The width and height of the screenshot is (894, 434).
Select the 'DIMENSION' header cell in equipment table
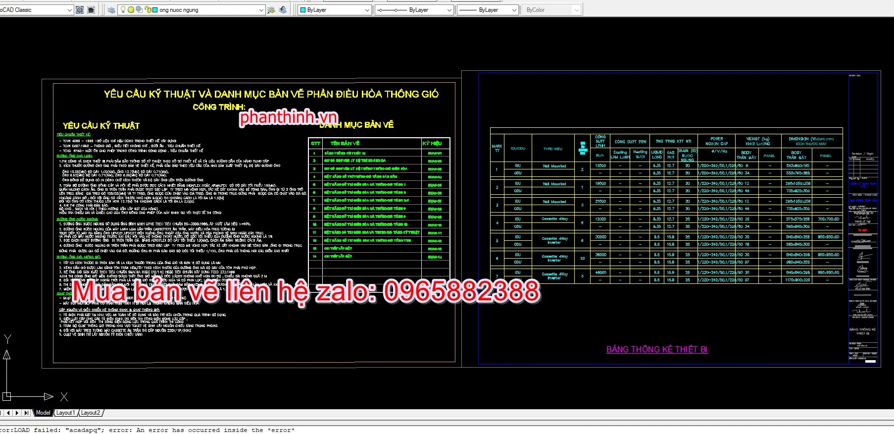click(811, 141)
